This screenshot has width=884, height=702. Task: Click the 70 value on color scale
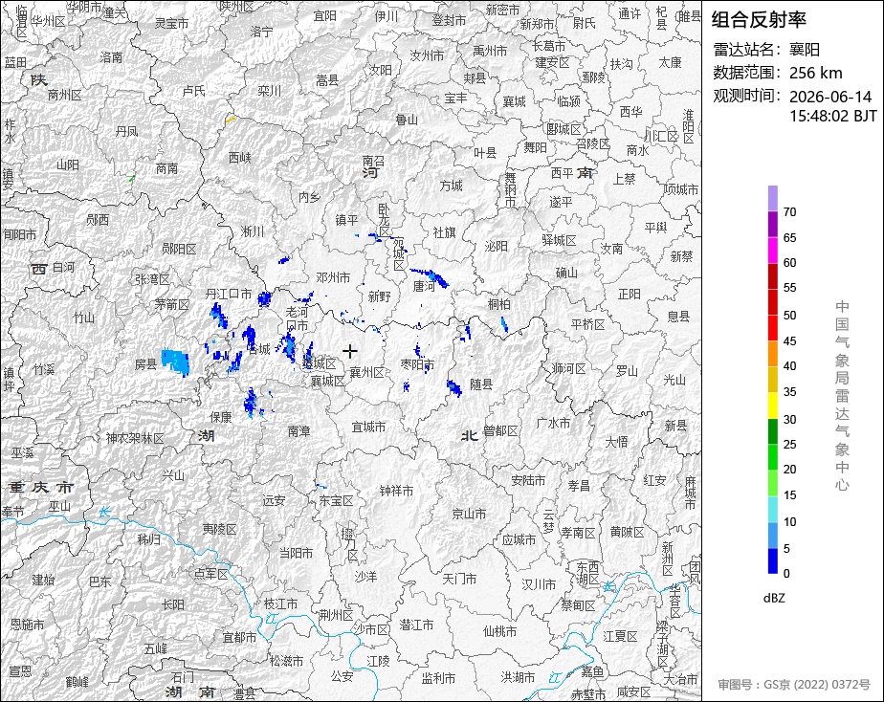click(790, 212)
